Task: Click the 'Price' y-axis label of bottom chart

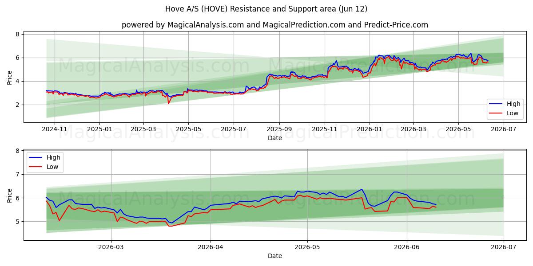Action: point(10,194)
